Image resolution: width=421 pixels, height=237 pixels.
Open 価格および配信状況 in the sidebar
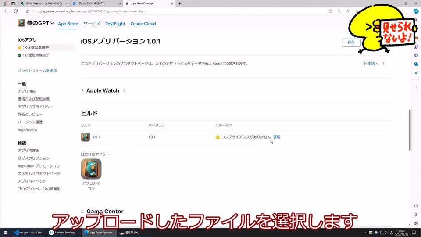coord(34,99)
